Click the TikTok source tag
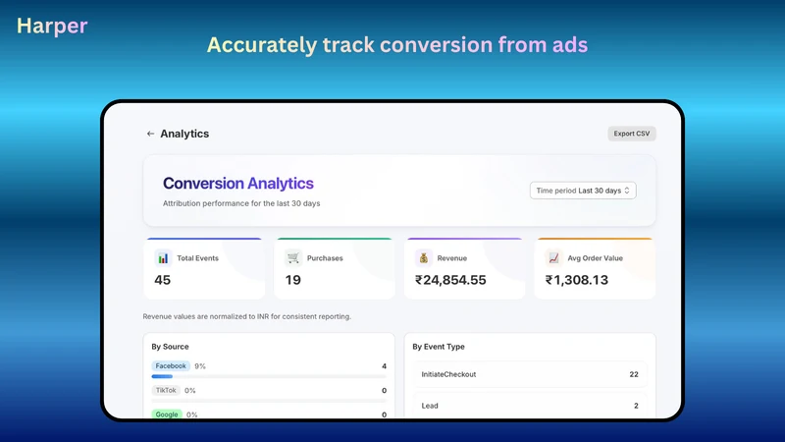The width and height of the screenshot is (785, 442). pyautogui.click(x=166, y=390)
